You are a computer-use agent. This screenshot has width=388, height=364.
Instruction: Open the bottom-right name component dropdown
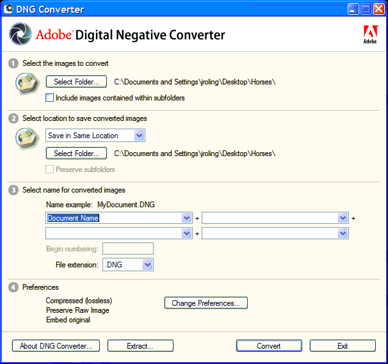(343, 233)
